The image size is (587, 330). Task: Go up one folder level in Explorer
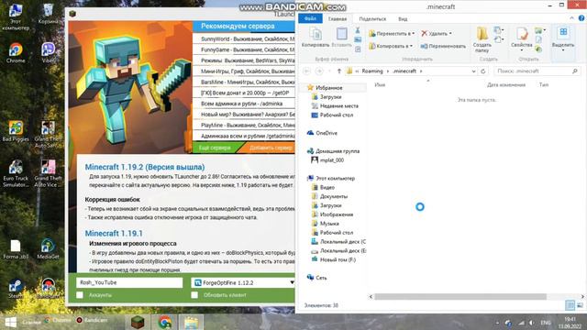pos(339,71)
